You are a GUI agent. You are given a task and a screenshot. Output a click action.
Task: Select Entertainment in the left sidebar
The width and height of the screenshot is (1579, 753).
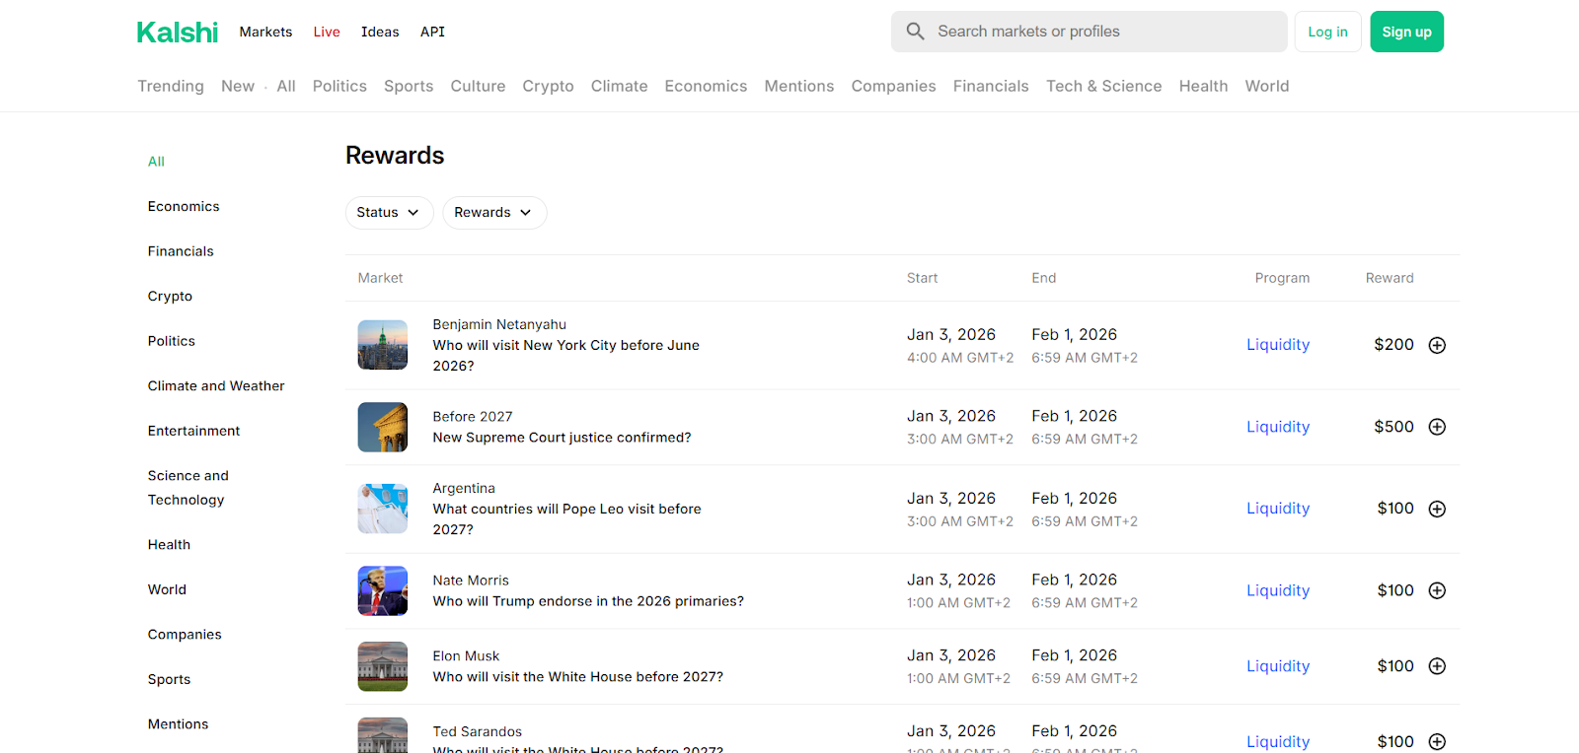[x=193, y=431]
